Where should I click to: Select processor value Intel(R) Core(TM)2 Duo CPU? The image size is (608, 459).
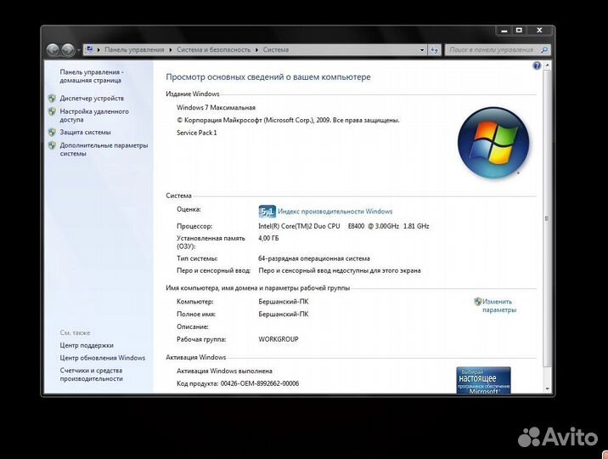click(299, 226)
